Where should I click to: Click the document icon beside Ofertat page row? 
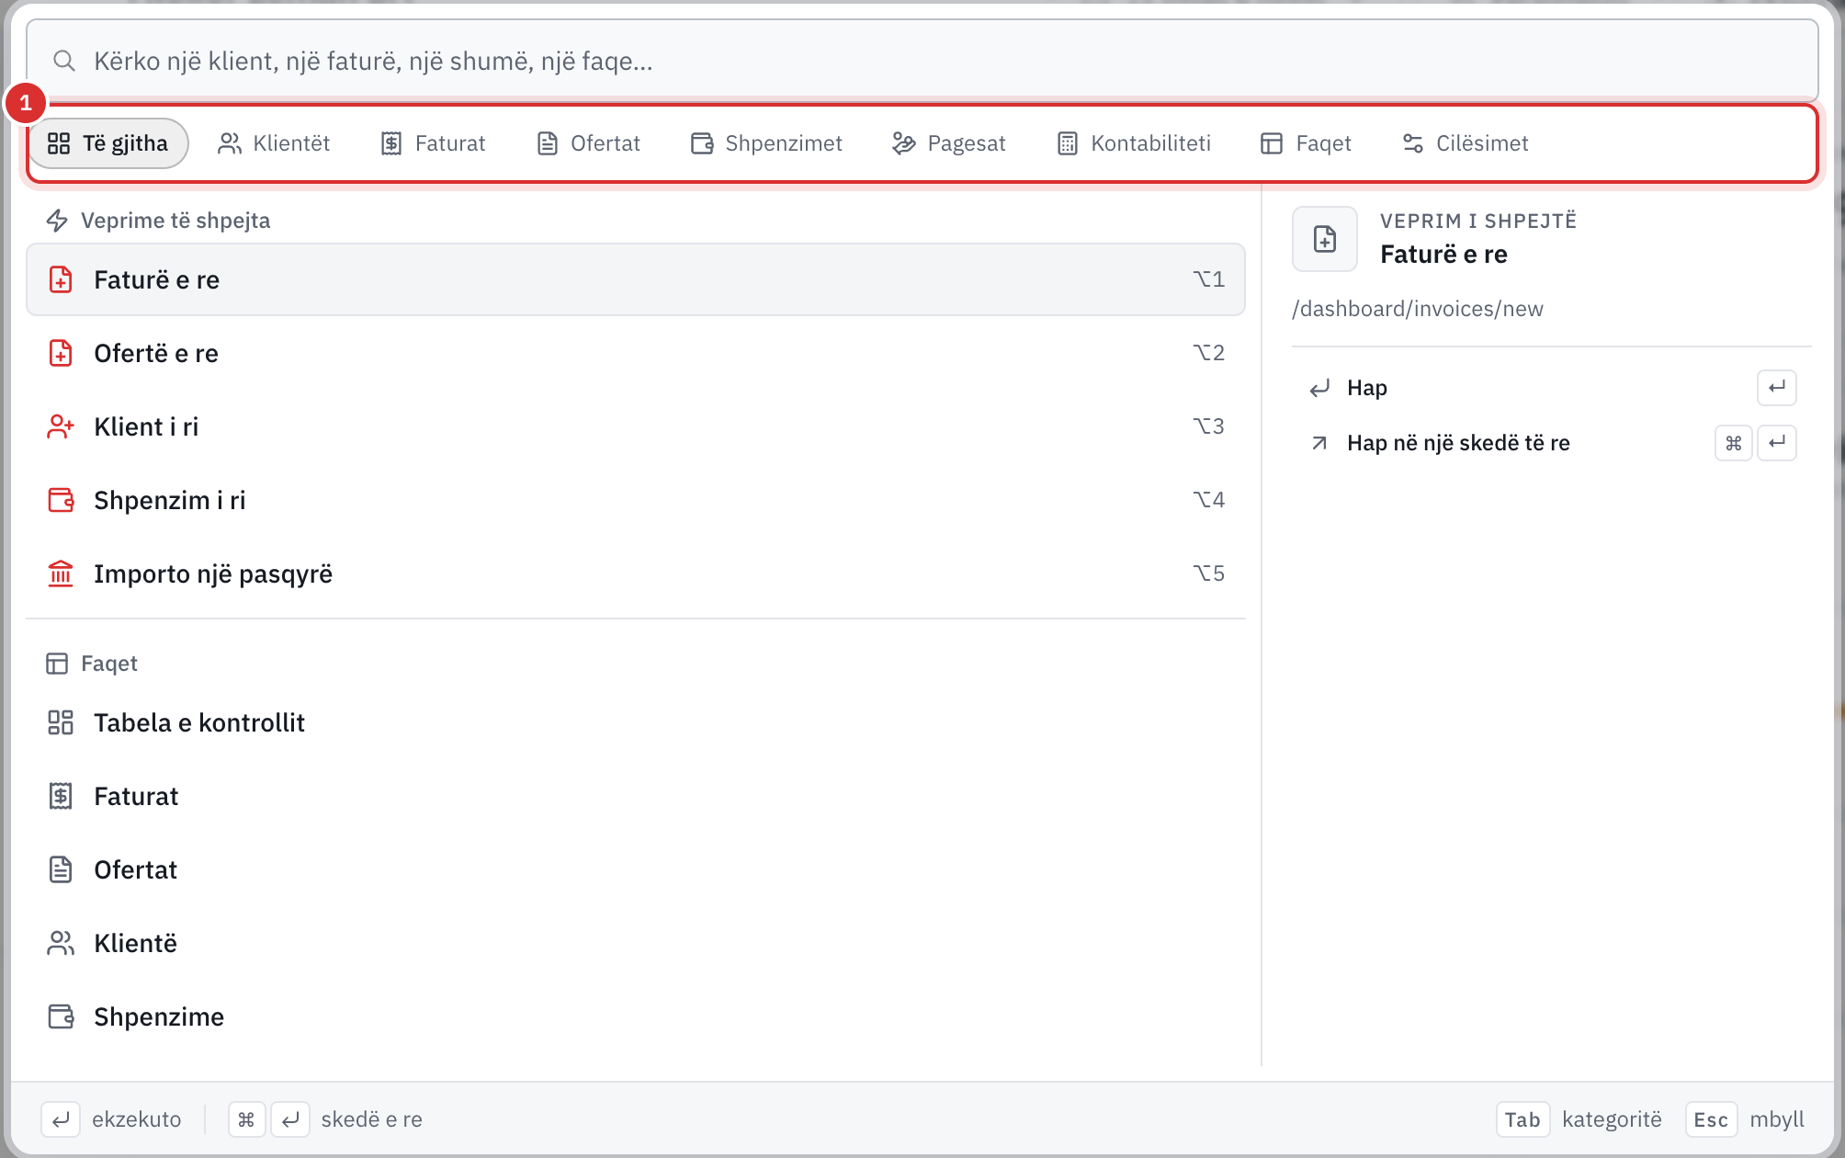61,869
